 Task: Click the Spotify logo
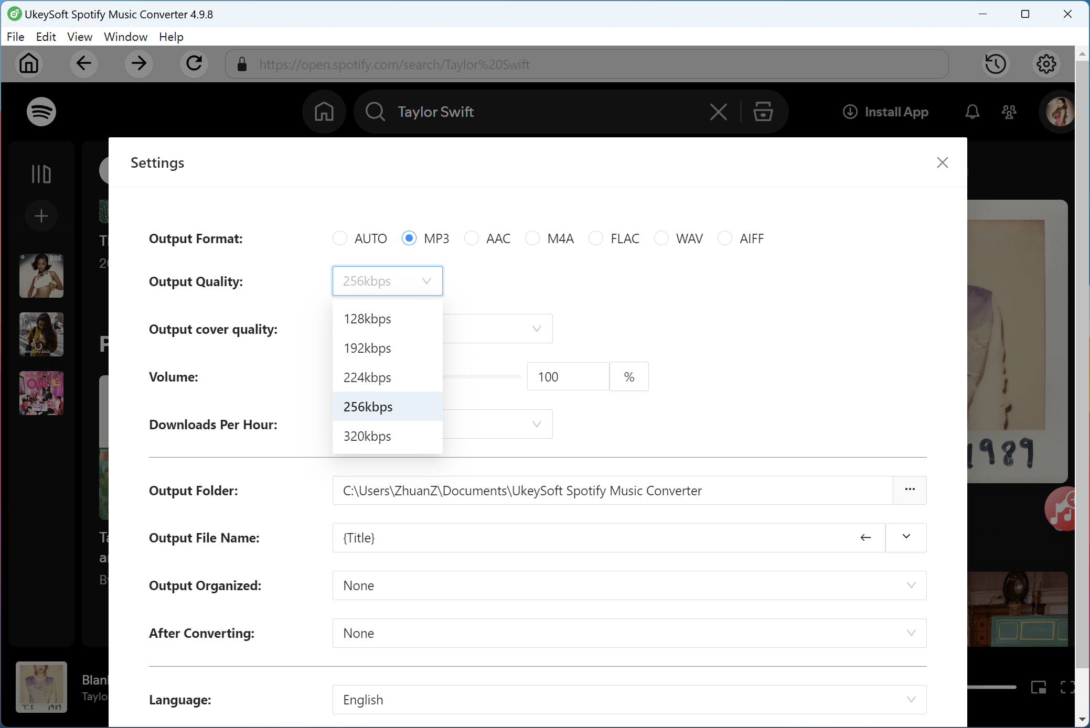(x=41, y=112)
